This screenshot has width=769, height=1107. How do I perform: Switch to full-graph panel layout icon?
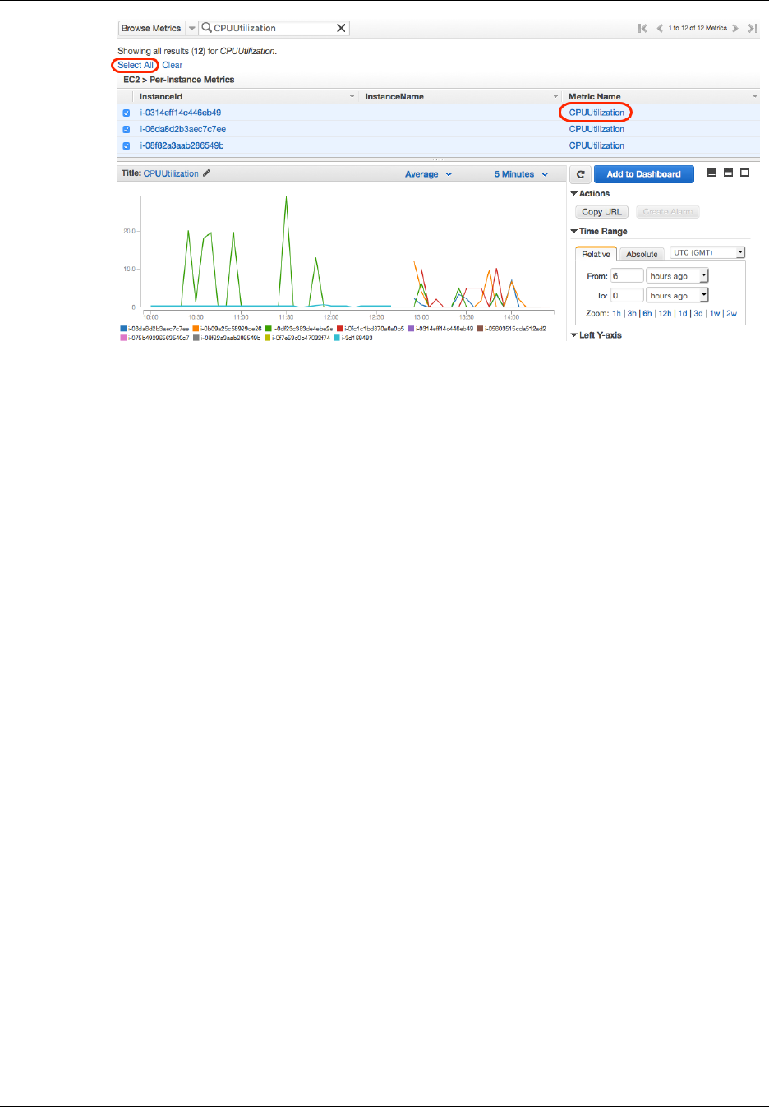pos(744,173)
